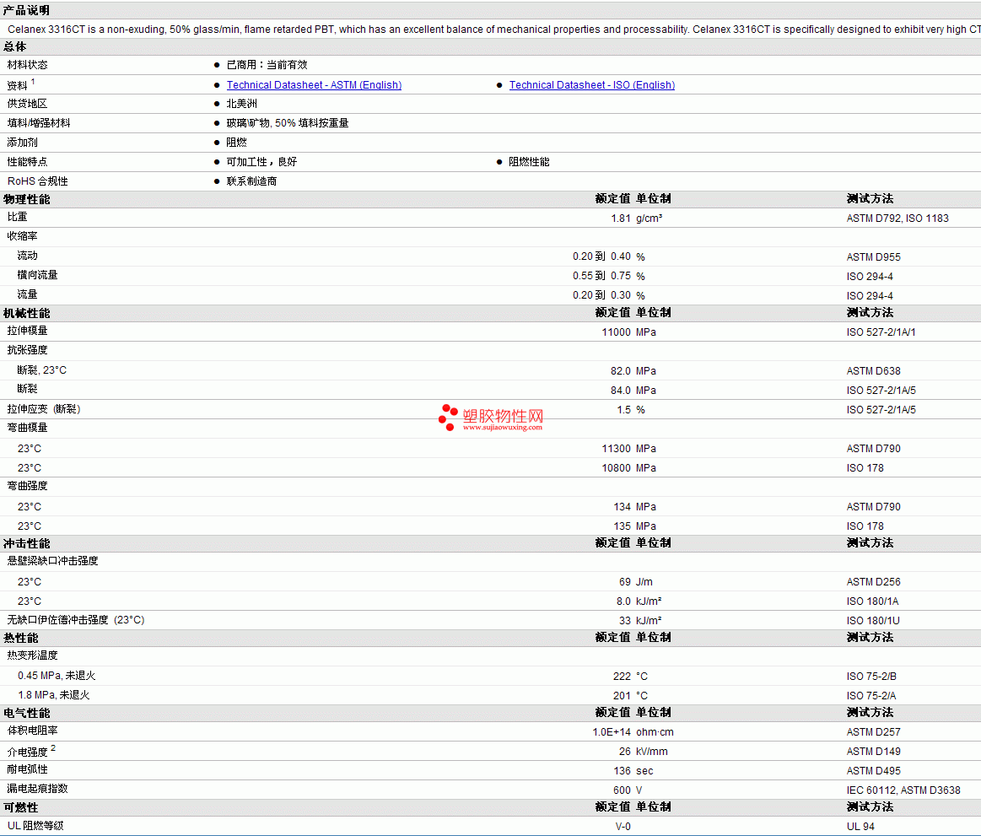Click the UL 阻燃等级 row label
This screenshot has height=836, width=981.
coord(35,826)
